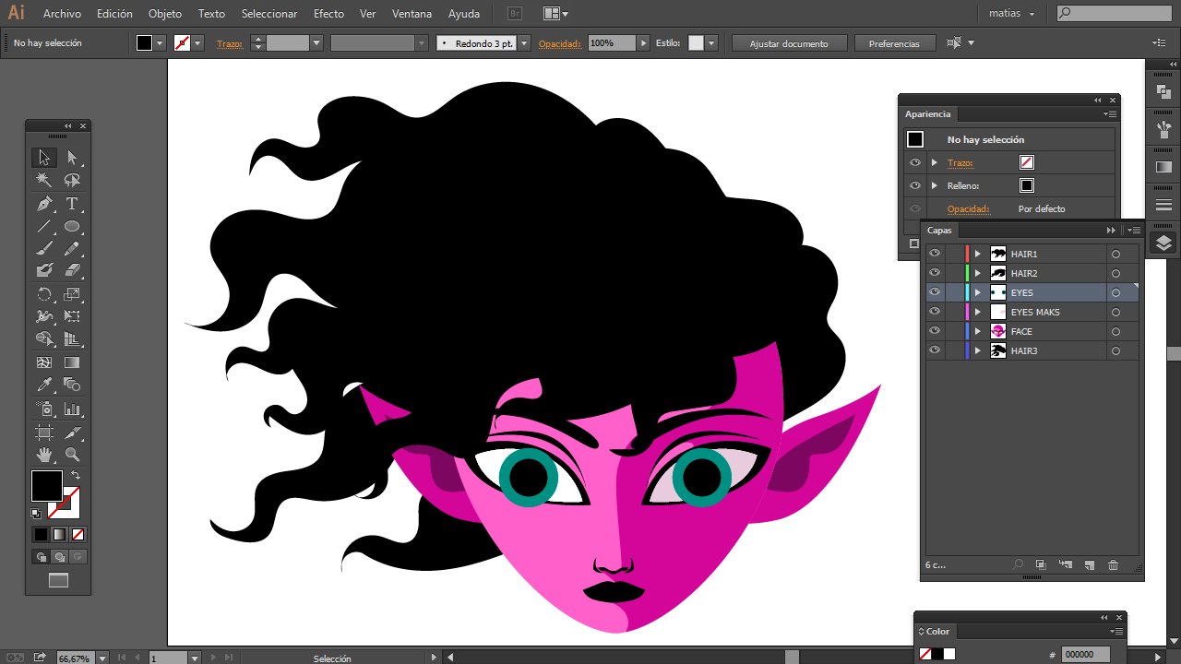Image resolution: width=1181 pixels, height=664 pixels.
Task: Select the Capas panel tab
Action: coord(940,231)
